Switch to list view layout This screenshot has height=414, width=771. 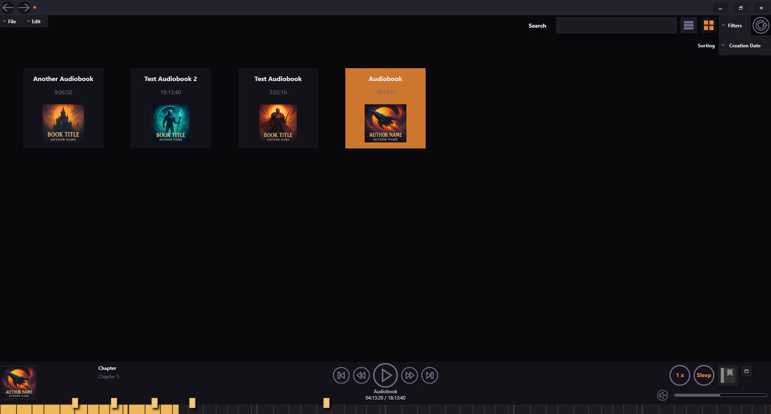pyautogui.click(x=689, y=25)
